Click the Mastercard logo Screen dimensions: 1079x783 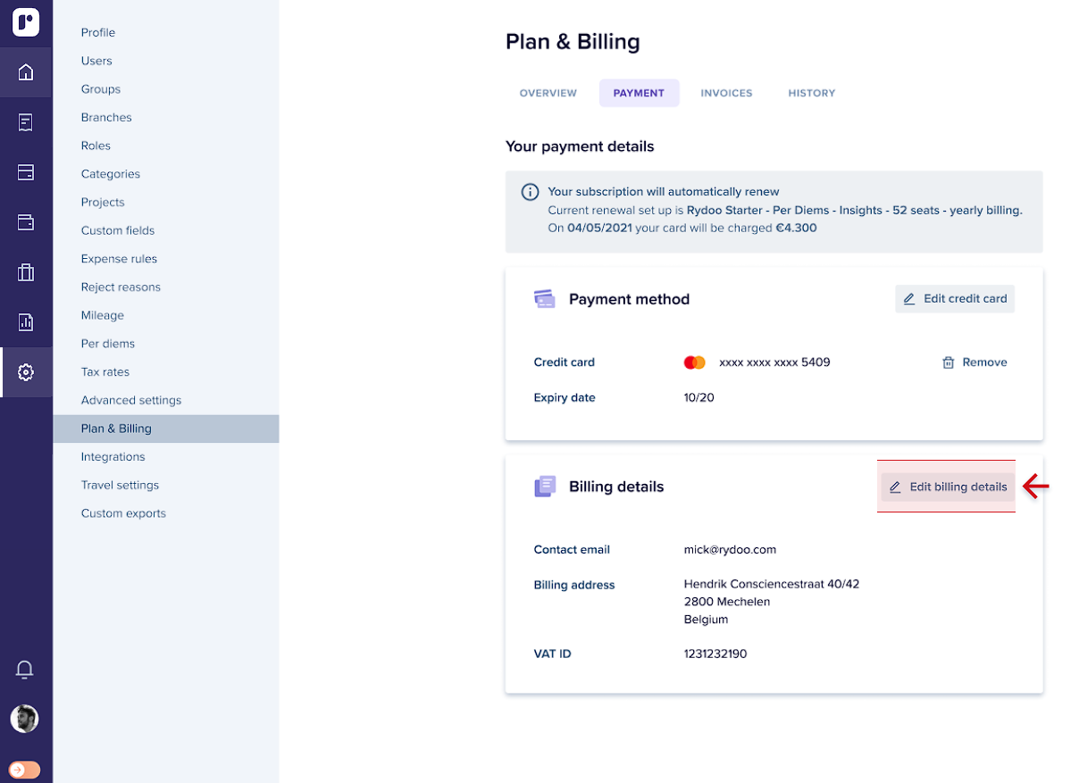pos(695,362)
